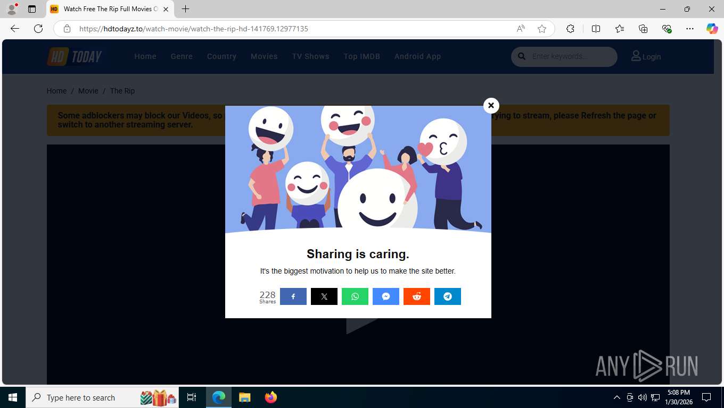
Task: Share using the Messenger button
Action: 386,296
